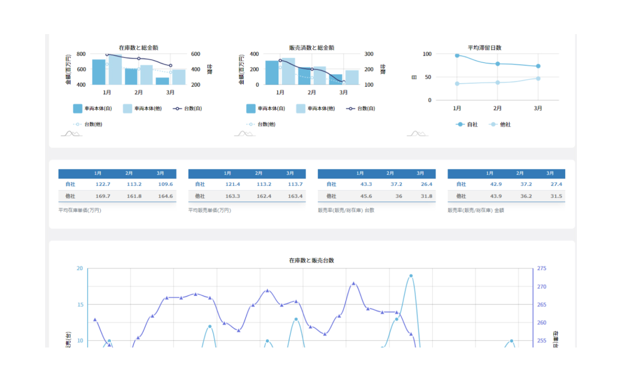Click value 43.3 in 販売率 台数 table
Image resolution: width=622 pixels, height=381 pixels.
(366, 184)
